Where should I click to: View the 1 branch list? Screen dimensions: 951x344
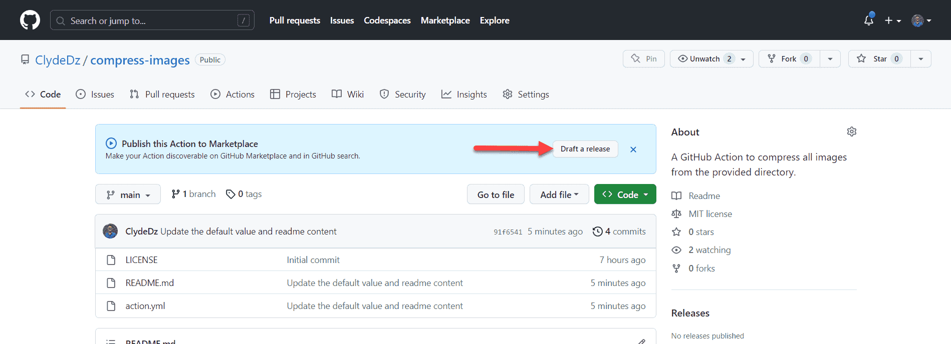[x=193, y=194]
